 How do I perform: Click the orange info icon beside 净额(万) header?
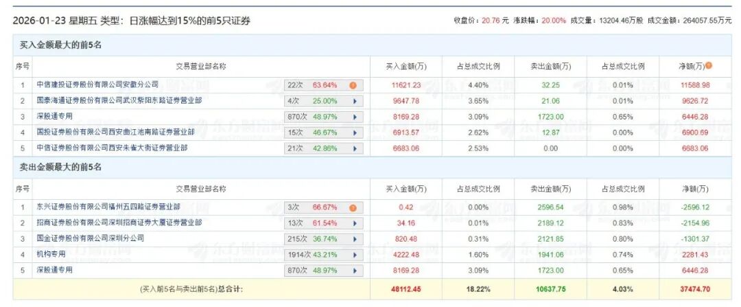point(709,66)
